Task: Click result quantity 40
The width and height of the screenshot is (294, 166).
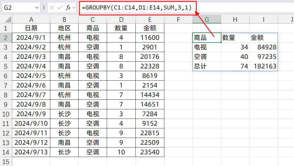Action: (235, 57)
